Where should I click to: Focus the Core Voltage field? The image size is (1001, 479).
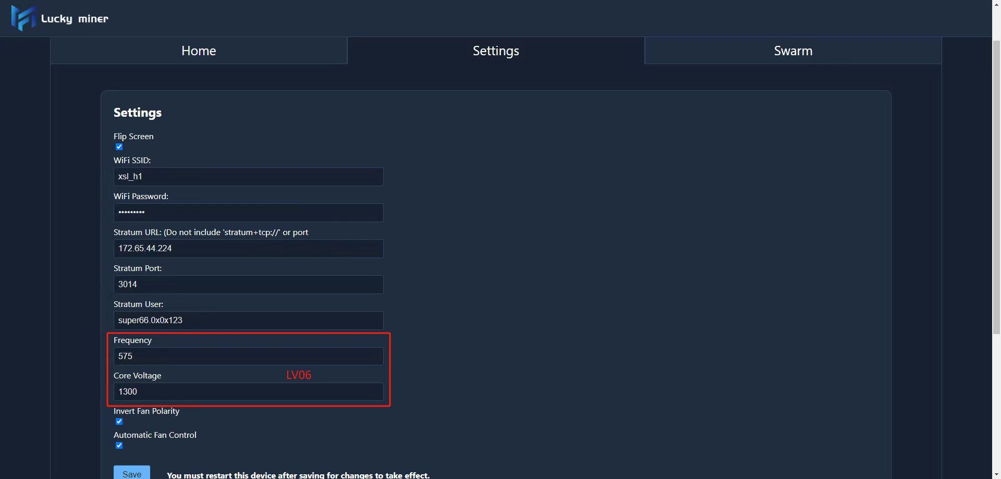pos(248,392)
